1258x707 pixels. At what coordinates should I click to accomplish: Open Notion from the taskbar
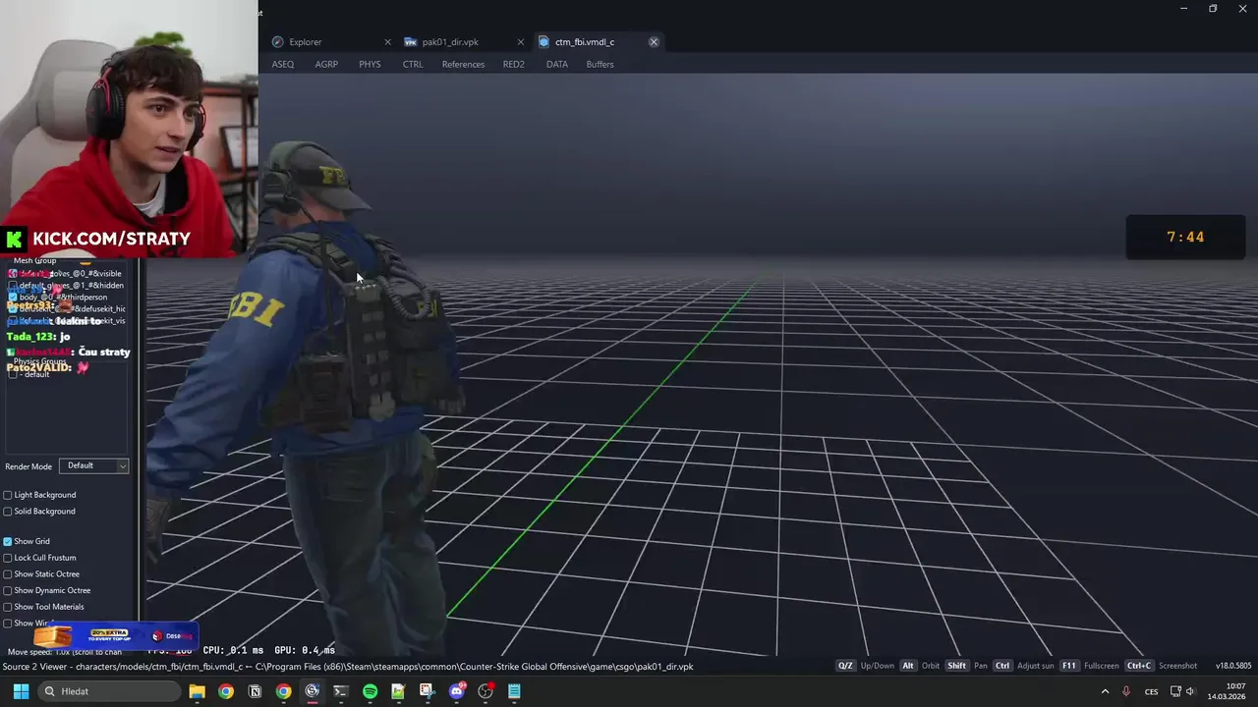point(255,691)
